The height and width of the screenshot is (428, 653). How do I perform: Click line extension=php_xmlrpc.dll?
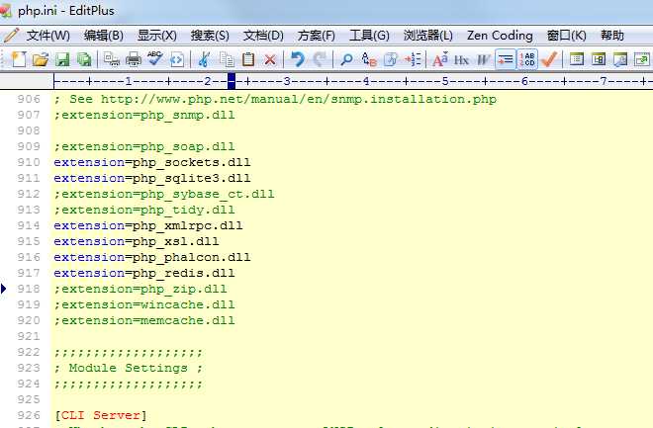coord(148,225)
